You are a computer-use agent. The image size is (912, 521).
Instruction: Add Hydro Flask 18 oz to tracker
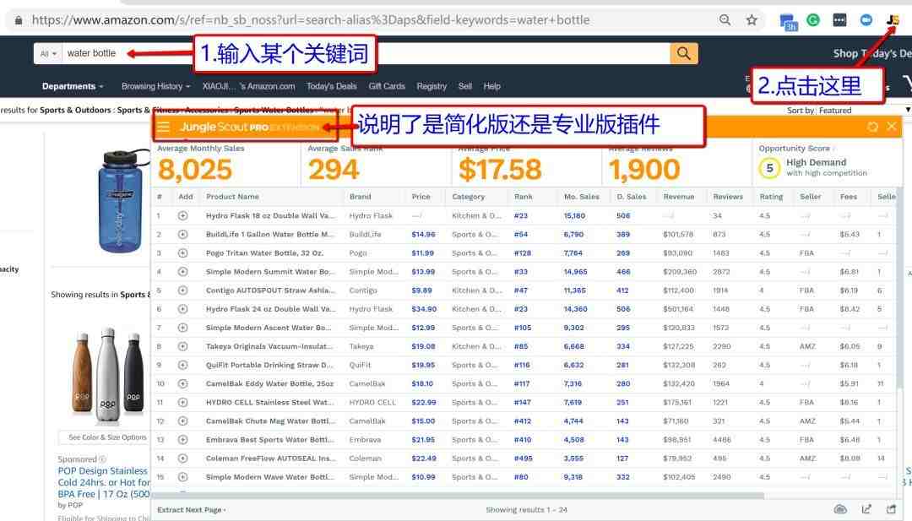[x=182, y=215]
